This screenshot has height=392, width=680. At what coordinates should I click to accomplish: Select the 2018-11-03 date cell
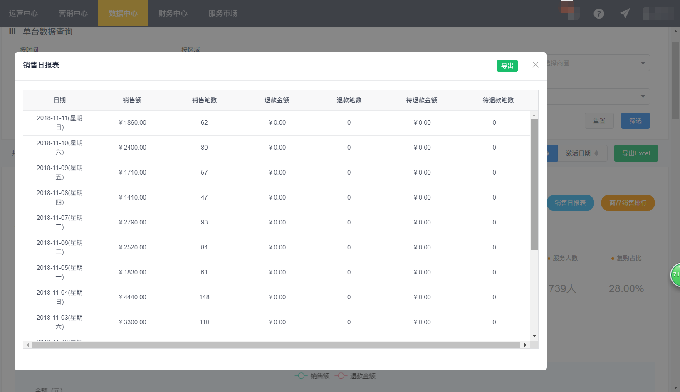(59, 322)
